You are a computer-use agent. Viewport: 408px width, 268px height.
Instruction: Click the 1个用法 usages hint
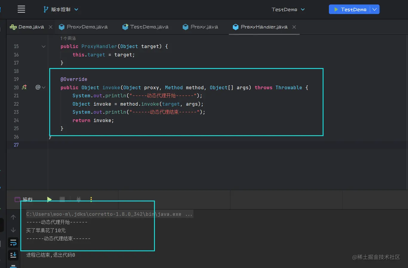[68, 38]
